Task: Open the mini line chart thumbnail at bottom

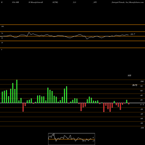Action: click(72, 139)
